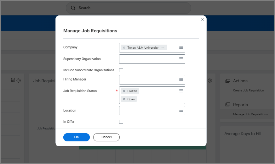Click the Location input field

pyautogui.click(x=148, y=111)
